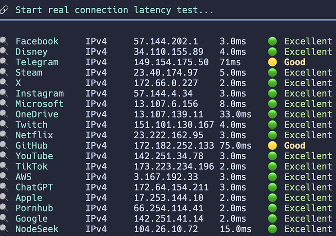Click the Good rating text for Telegram
The height and width of the screenshot is (236, 336).
click(x=295, y=62)
